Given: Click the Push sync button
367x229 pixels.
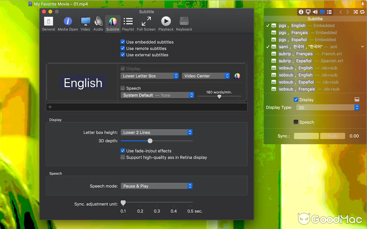Looking at the screenshot, I should 333,136.
